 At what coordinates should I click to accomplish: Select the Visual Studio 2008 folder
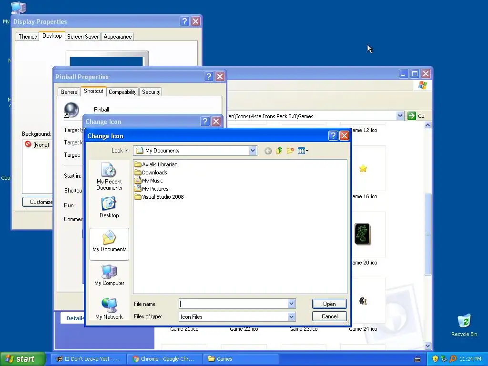159,197
